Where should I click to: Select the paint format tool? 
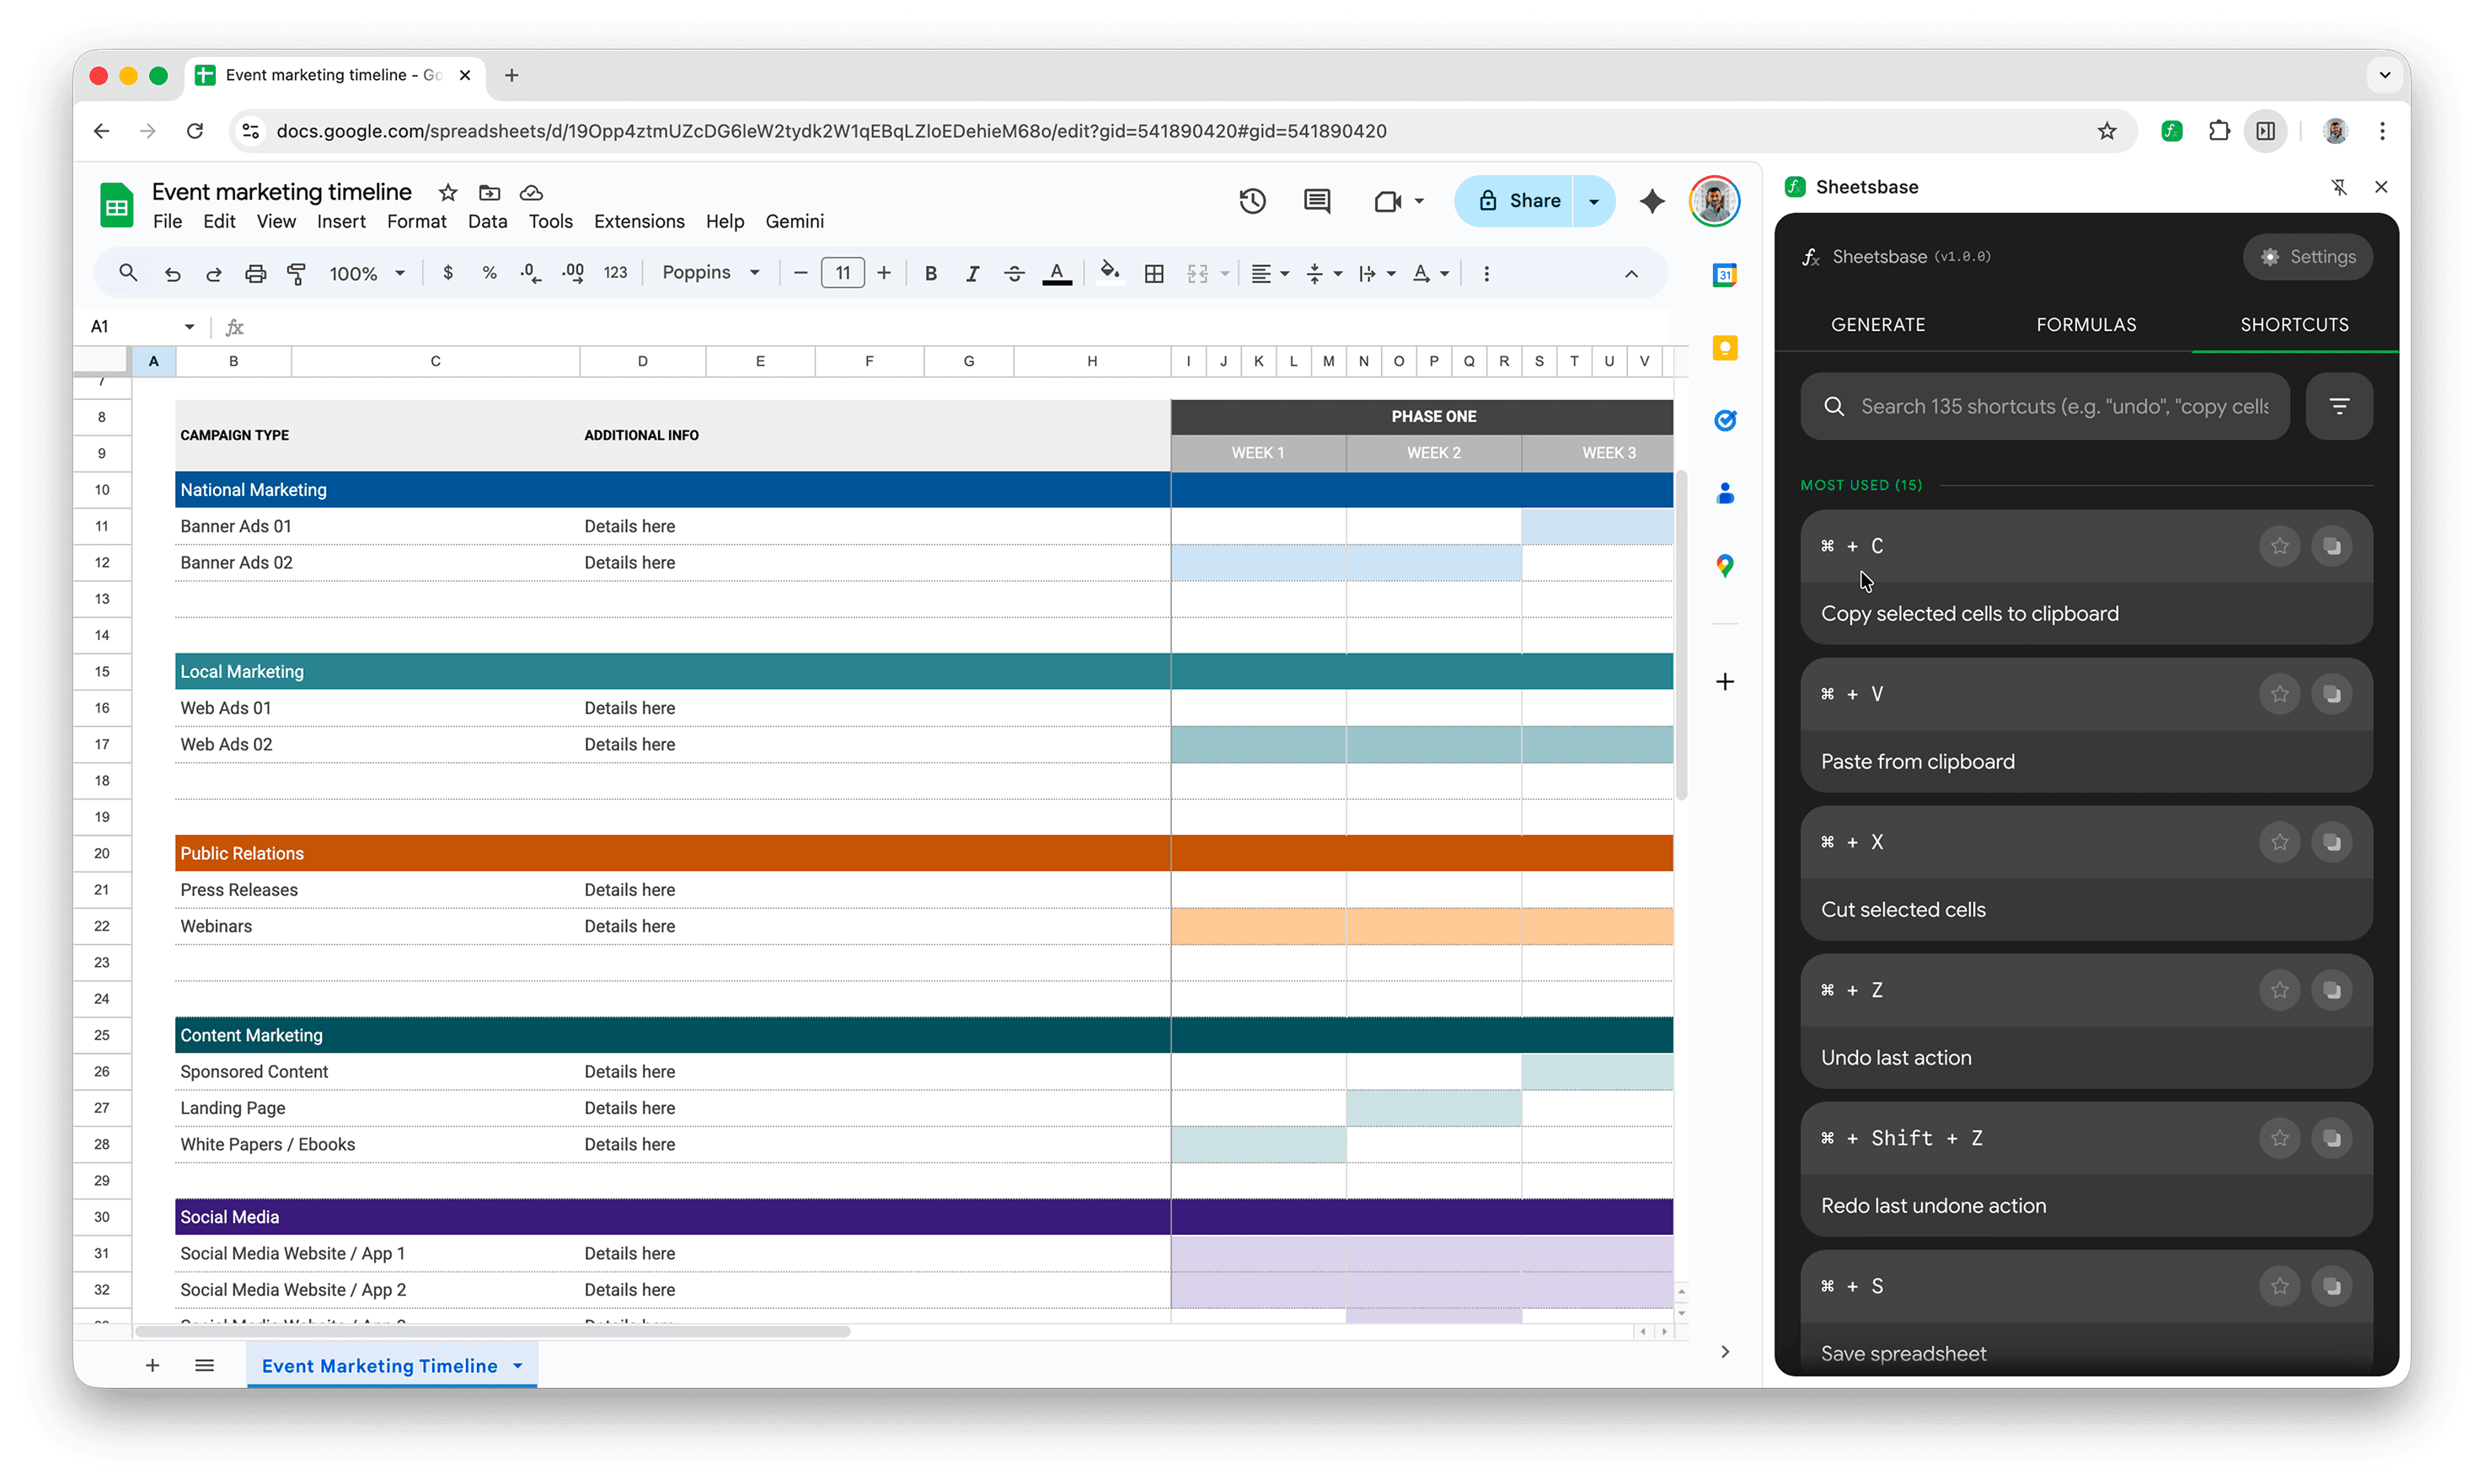point(296,272)
